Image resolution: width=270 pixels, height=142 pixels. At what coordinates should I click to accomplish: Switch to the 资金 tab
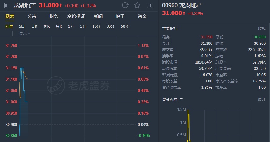point(142,16)
